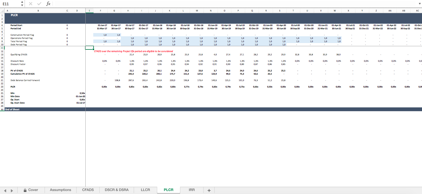Switch to the CFADS sheet
Image resolution: width=422 pixels, height=194 pixels.
click(88, 190)
